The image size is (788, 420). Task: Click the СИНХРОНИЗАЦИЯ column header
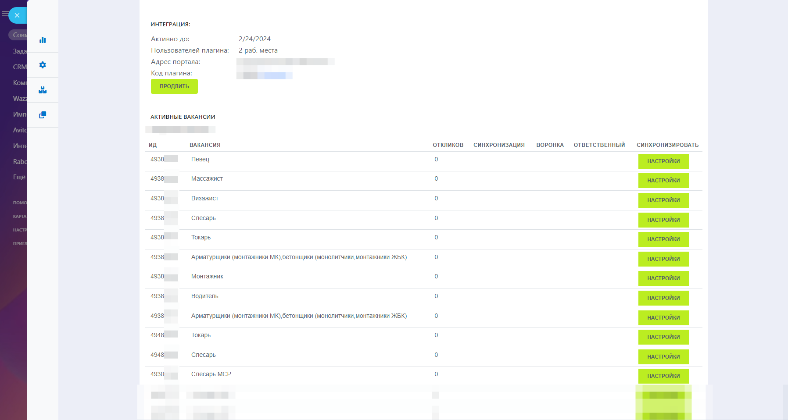tap(499, 145)
